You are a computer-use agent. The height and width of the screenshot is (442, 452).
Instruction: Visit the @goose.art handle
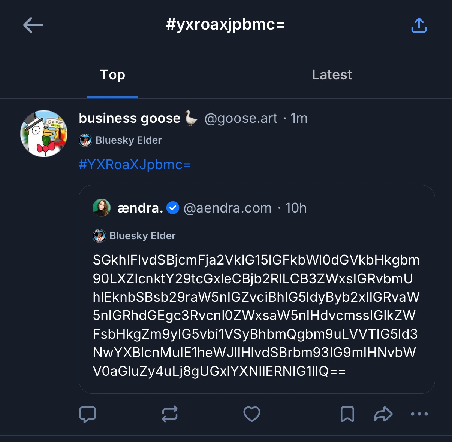[x=241, y=118]
